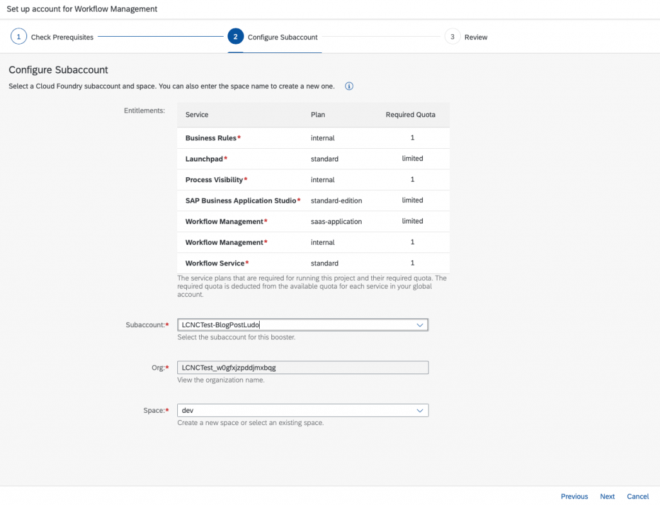The height and width of the screenshot is (505, 660).
Task: Select SAP Business Application Studio entry
Action: (241, 201)
